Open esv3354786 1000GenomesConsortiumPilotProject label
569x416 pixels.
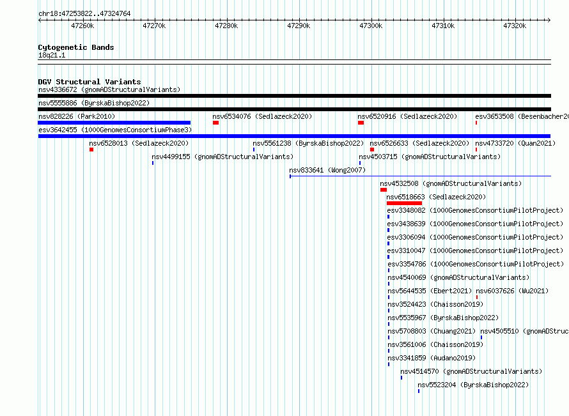coord(476,264)
